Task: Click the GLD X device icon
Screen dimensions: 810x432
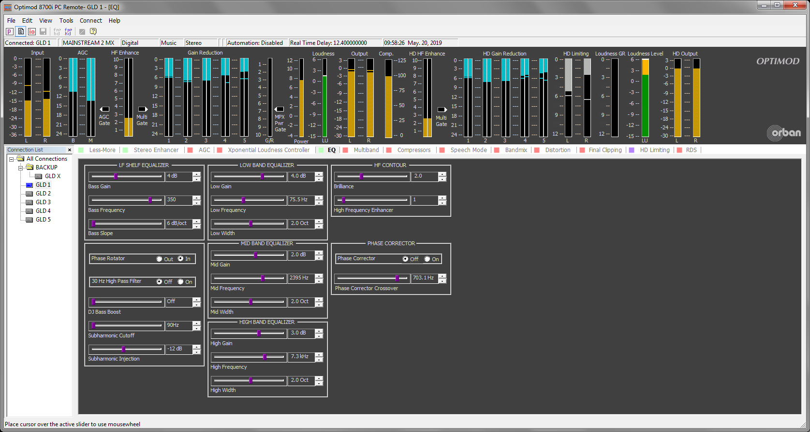Action: pyautogui.click(x=39, y=176)
